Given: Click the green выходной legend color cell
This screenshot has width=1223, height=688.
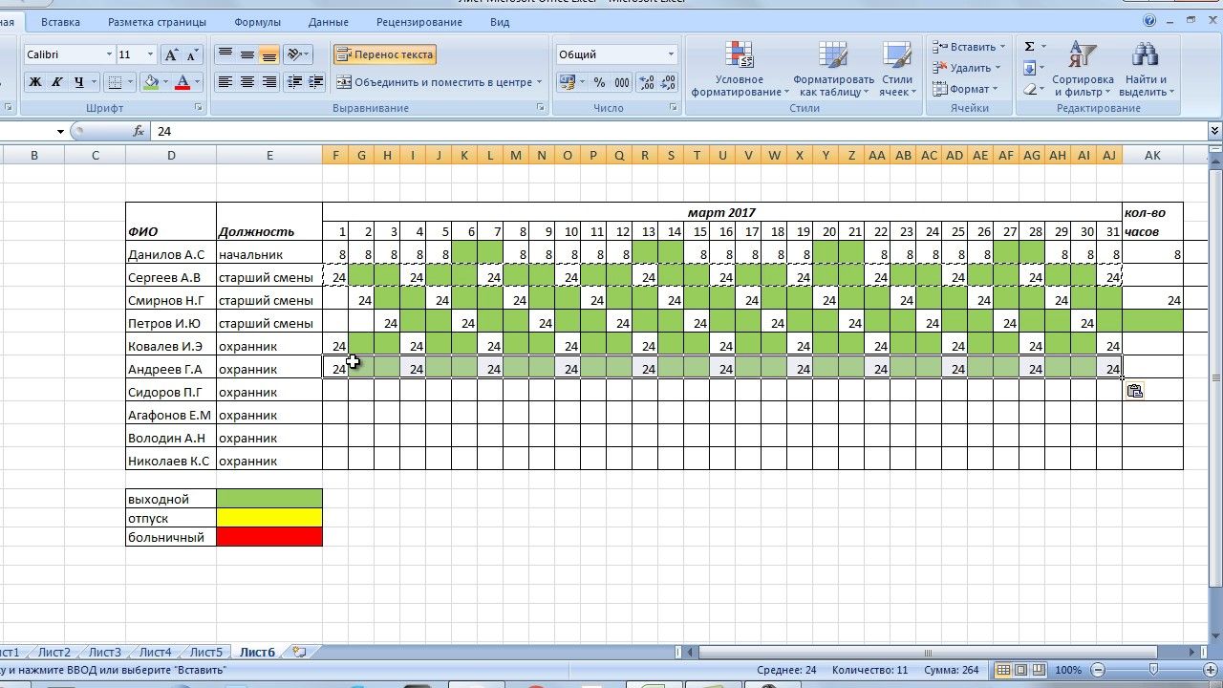Looking at the screenshot, I should click(269, 499).
